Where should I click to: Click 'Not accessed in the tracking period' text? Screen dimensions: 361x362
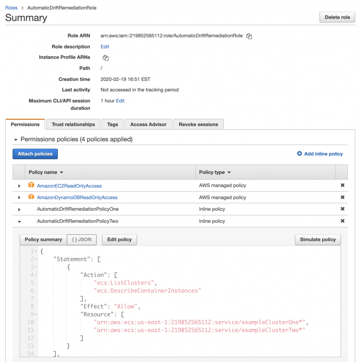tap(140, 90)
